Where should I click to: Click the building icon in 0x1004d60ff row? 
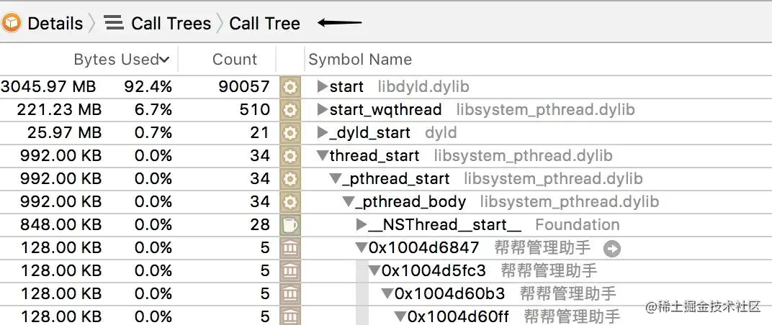[x=290, y=316]
